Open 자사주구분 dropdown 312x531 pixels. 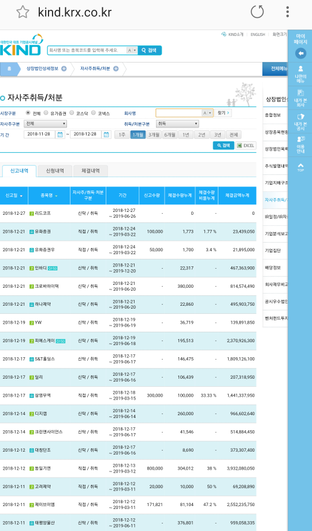coord(46,123)
